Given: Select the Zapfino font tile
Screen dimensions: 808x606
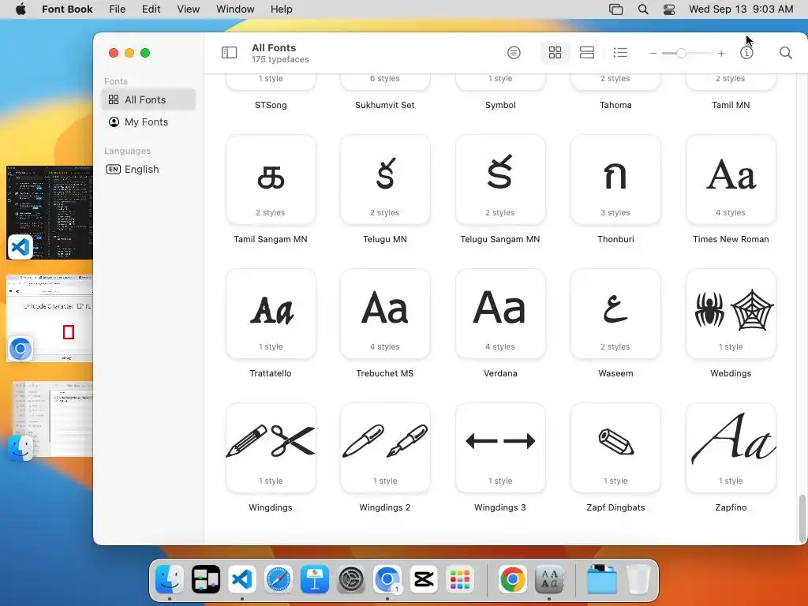Looking at the screenshot, I should pos(731,448).
